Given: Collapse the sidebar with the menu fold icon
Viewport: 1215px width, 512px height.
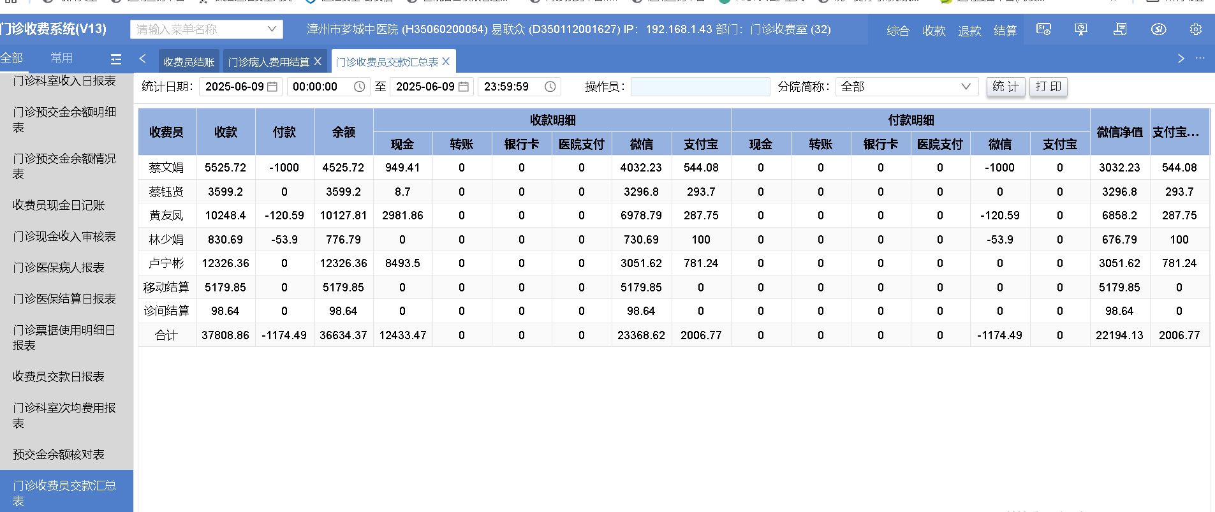Looking at the screenshot, I should click(x=116, y=59).
